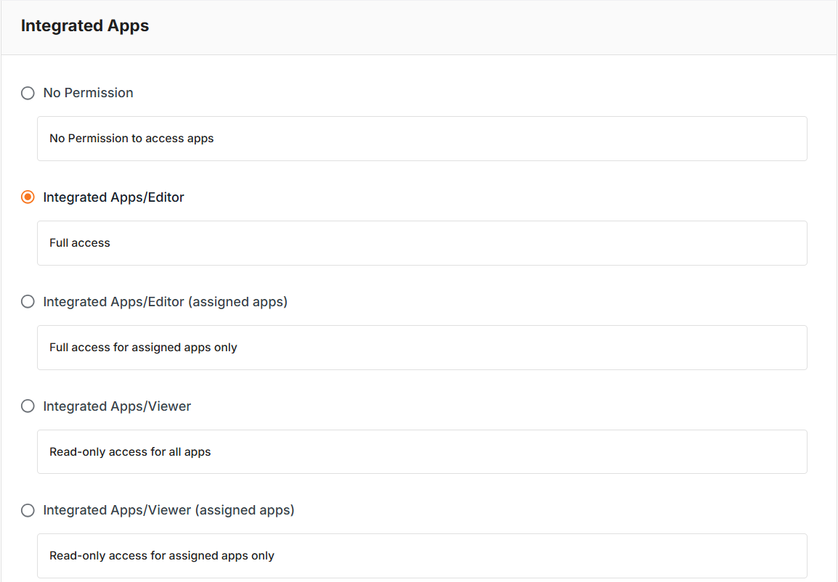The width and height of the screenshot is (838, 582).
Task: Enable the Integrated Apps/Viewer (assigned apps) radio button
Action: [x=28, y=510]
